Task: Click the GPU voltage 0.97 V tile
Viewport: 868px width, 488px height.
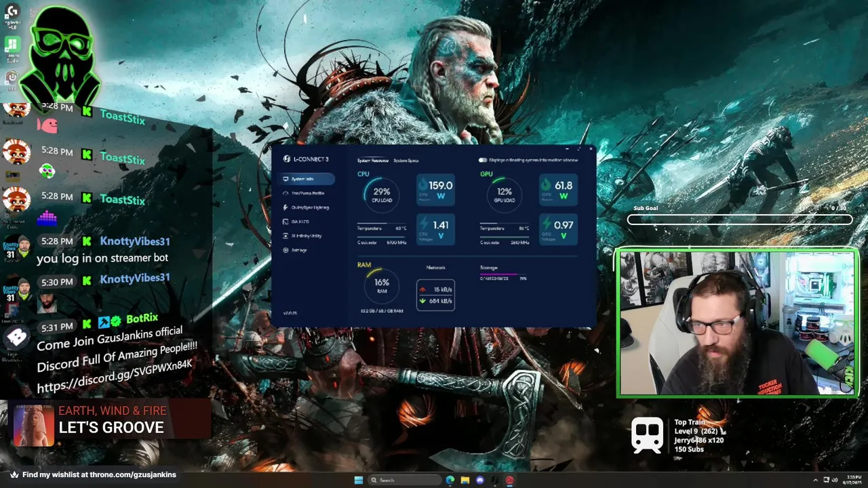Action: pos(558,229)
